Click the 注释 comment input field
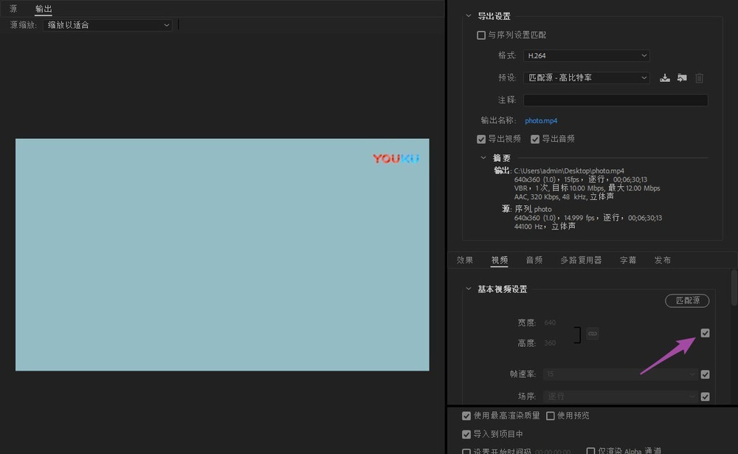The image size is (738, 454). pyautogui.click(x=615, y=100)
